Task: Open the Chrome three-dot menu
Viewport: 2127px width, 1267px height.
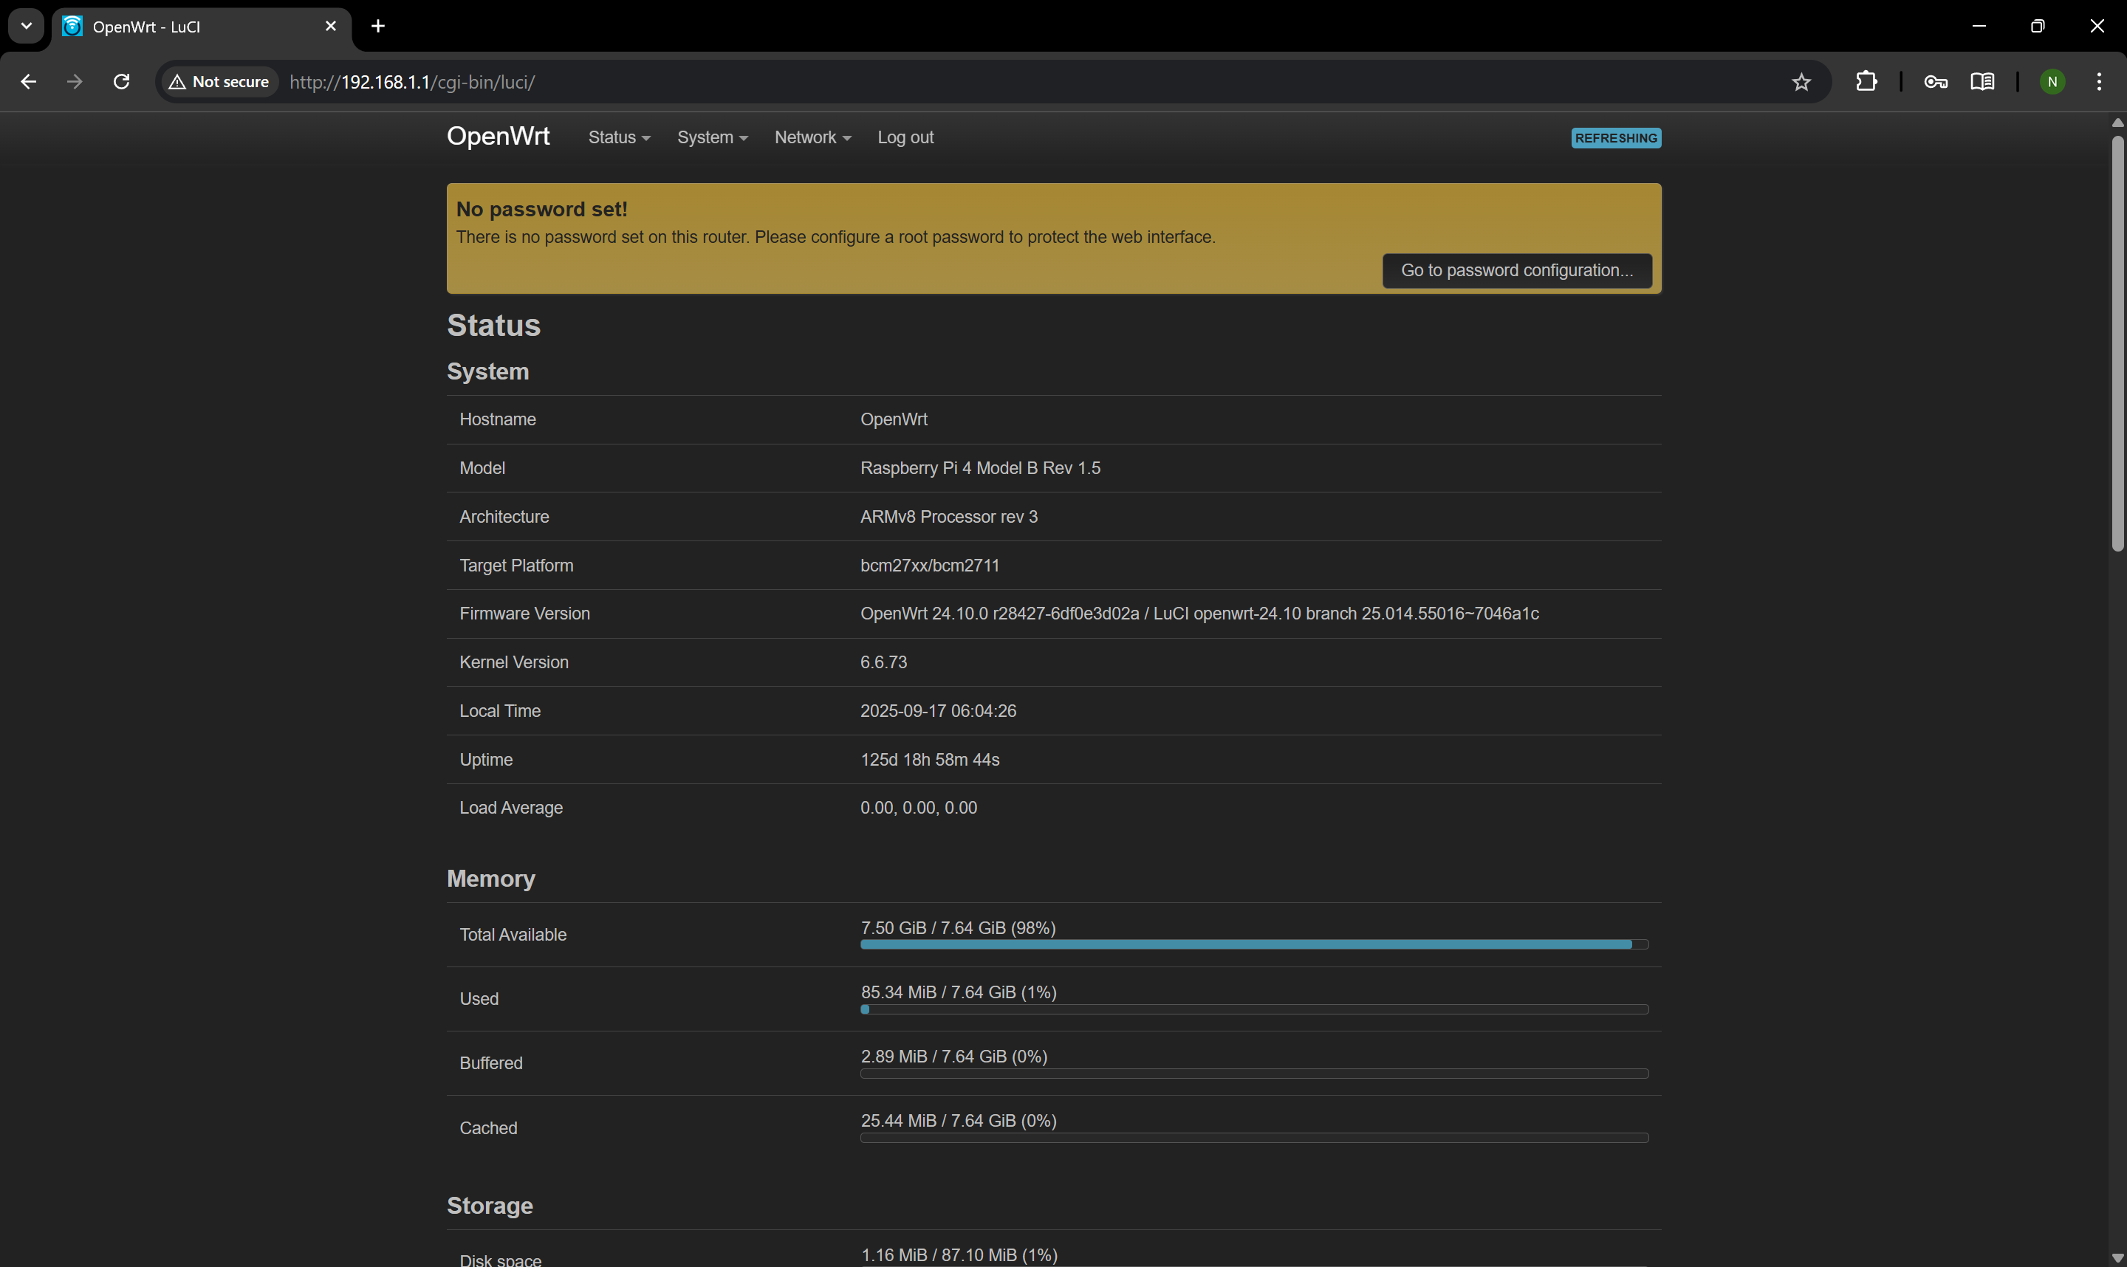Action: (2100, 82)
